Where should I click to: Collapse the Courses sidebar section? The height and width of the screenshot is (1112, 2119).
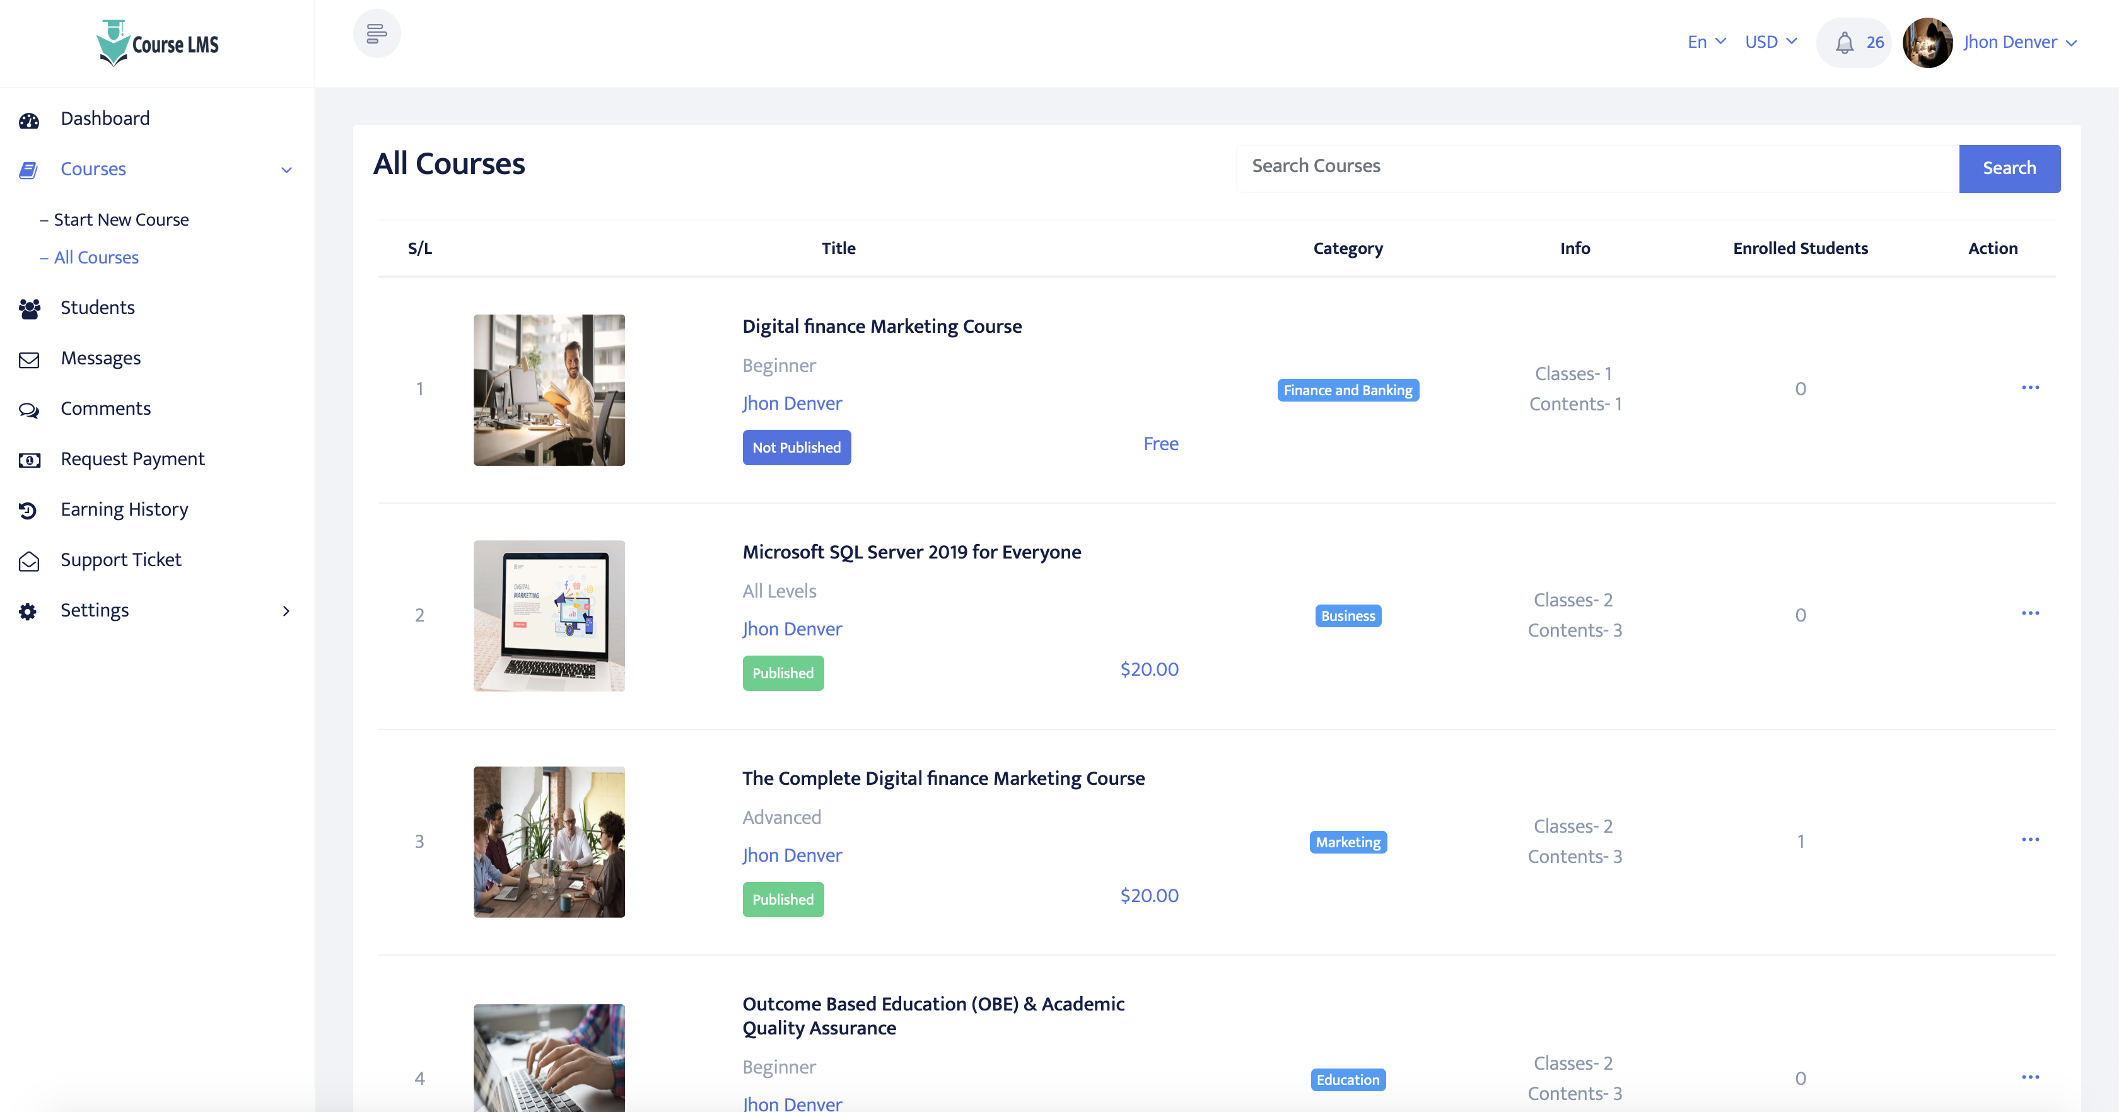point(286,170)
